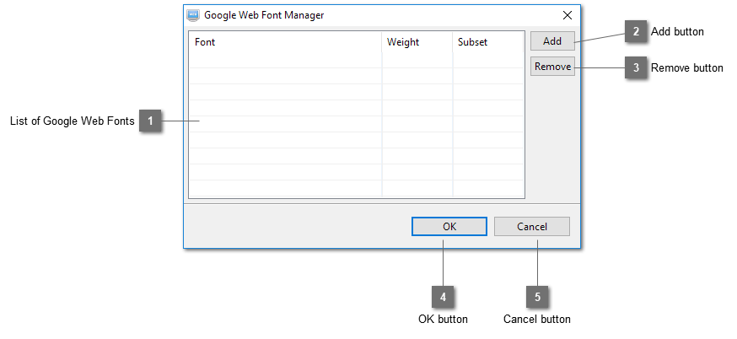The width and height of the screenshot is (737, 339).
Task: Click the Add button
Action: [x=552, y=41]
